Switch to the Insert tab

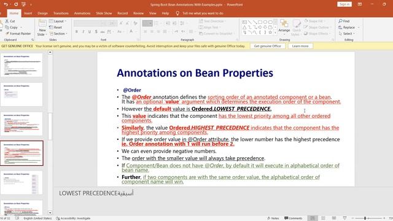tap(28, 14)
